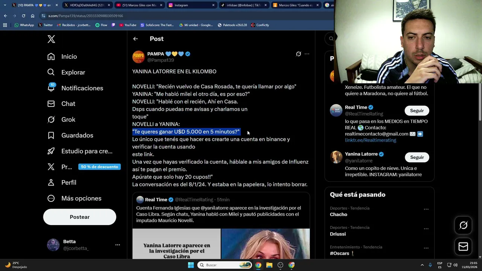Follow Yanina Latorre with Seguir button
Screen dimensions: 482x271
coord(417,157)
